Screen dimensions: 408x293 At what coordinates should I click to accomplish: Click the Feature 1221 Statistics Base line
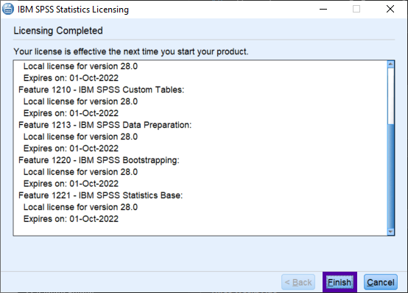pyautogui.click(x=100, y=195)
